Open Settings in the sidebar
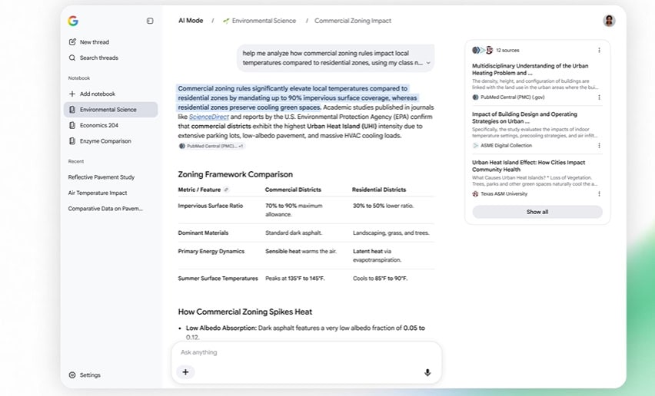This screenshot has height=396, width=655. coord(85,375)
